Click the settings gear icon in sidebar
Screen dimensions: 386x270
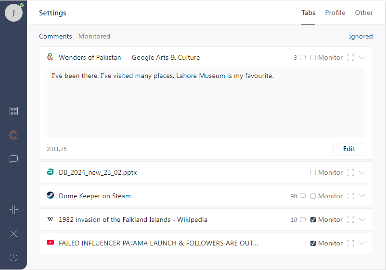pos(13,135)
